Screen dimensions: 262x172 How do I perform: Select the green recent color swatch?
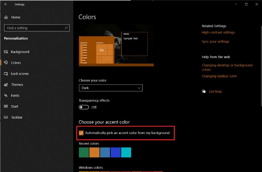pyautogui.click(x=84, y=152)
